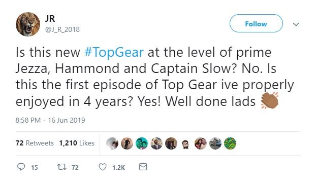View the @J_R_2018 handle profile
The height and width of the screenshot is (185, 317).
tap(62, 29)
